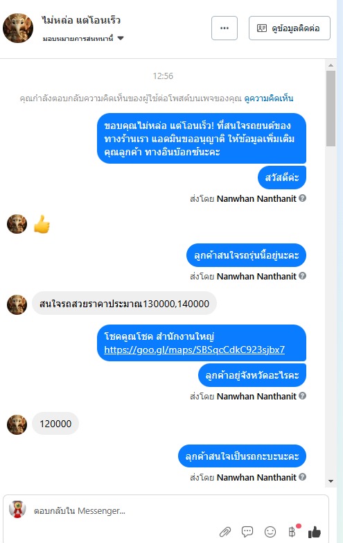Click the scrollbar up arrow
The height and width of the screenshot is (543, 343).
(x=331, y=65)
